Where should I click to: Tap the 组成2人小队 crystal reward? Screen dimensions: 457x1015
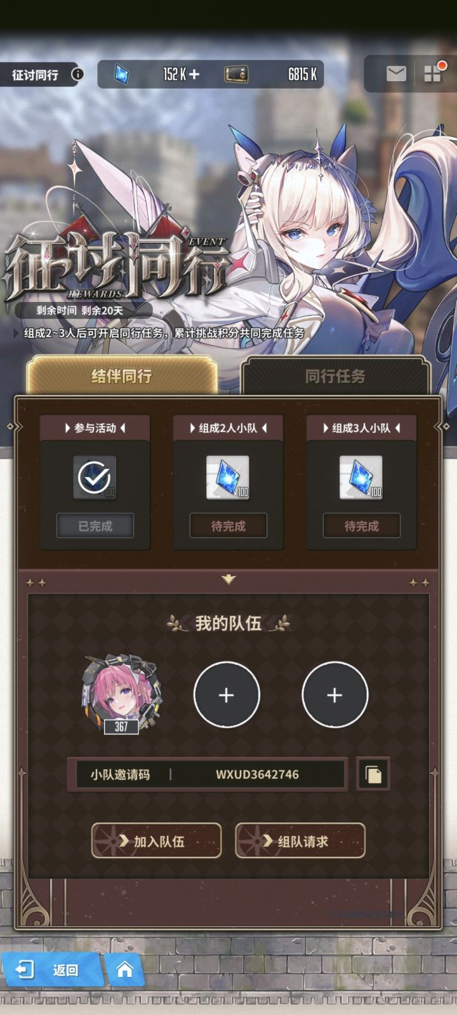(228, 478)
